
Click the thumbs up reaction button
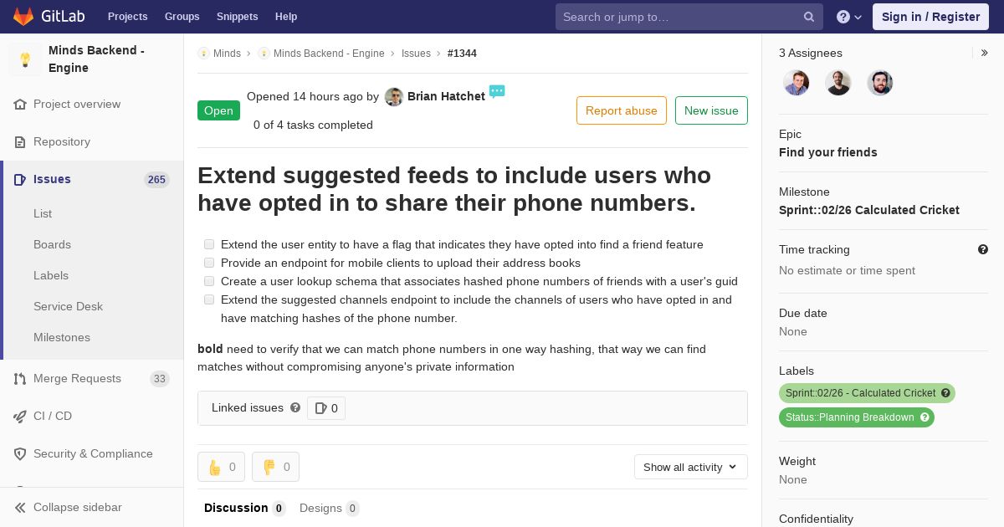pyautogui.click(x=221, y=467)
